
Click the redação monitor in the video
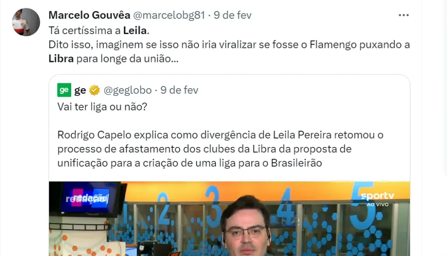(88, 199)
